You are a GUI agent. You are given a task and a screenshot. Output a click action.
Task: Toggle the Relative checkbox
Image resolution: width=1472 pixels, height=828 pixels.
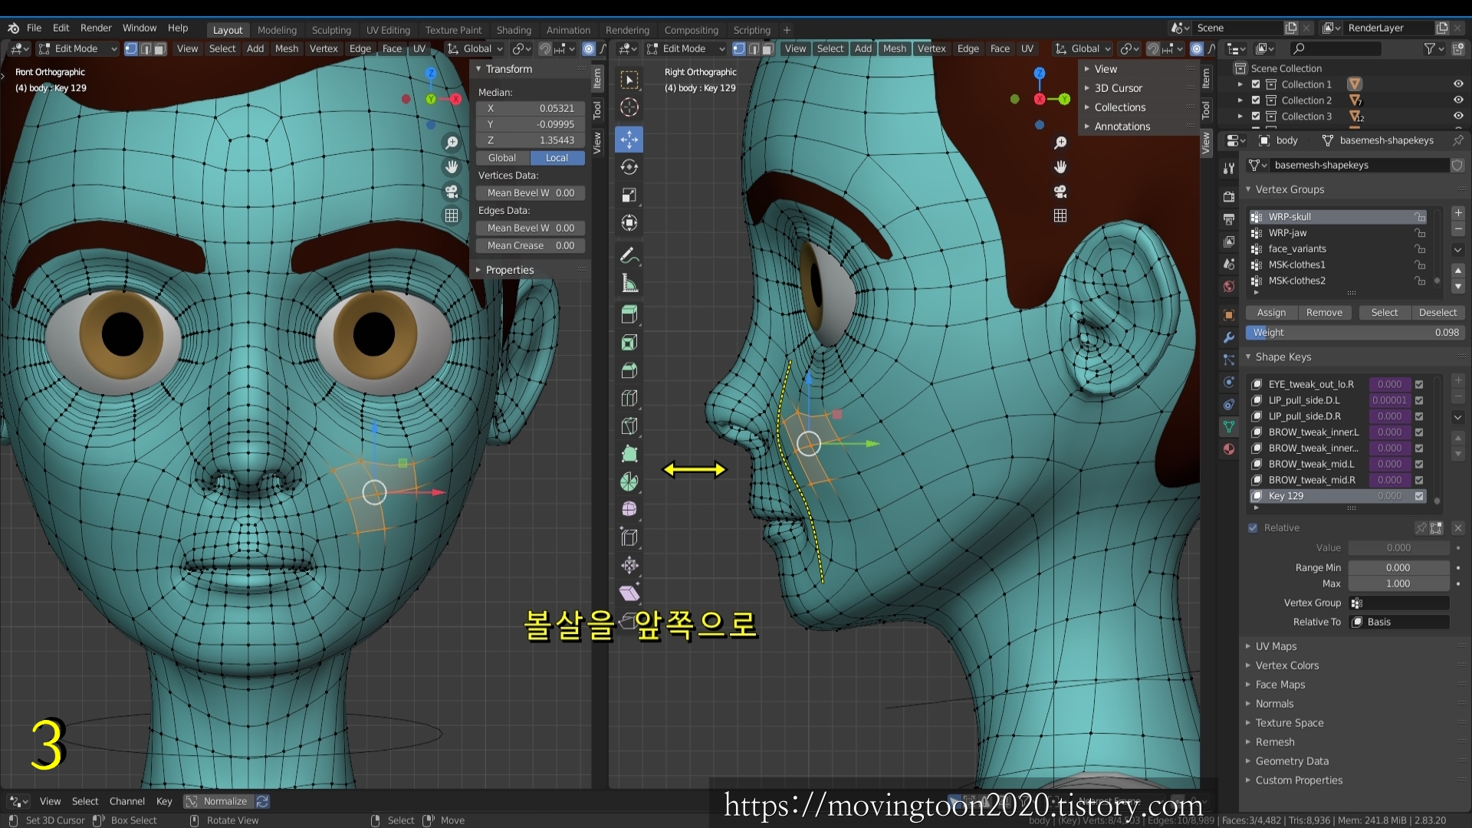coord(1253,528)
